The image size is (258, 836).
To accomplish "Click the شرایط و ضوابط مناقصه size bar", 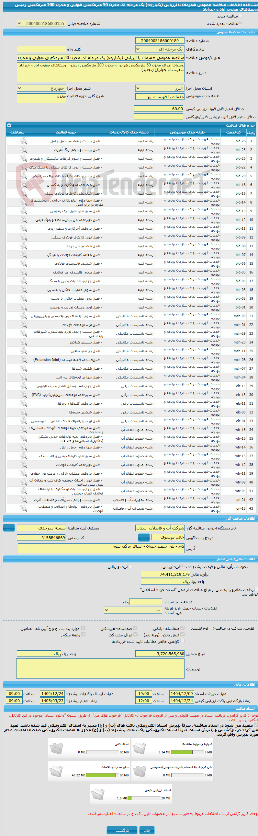I will pos(187,752).
